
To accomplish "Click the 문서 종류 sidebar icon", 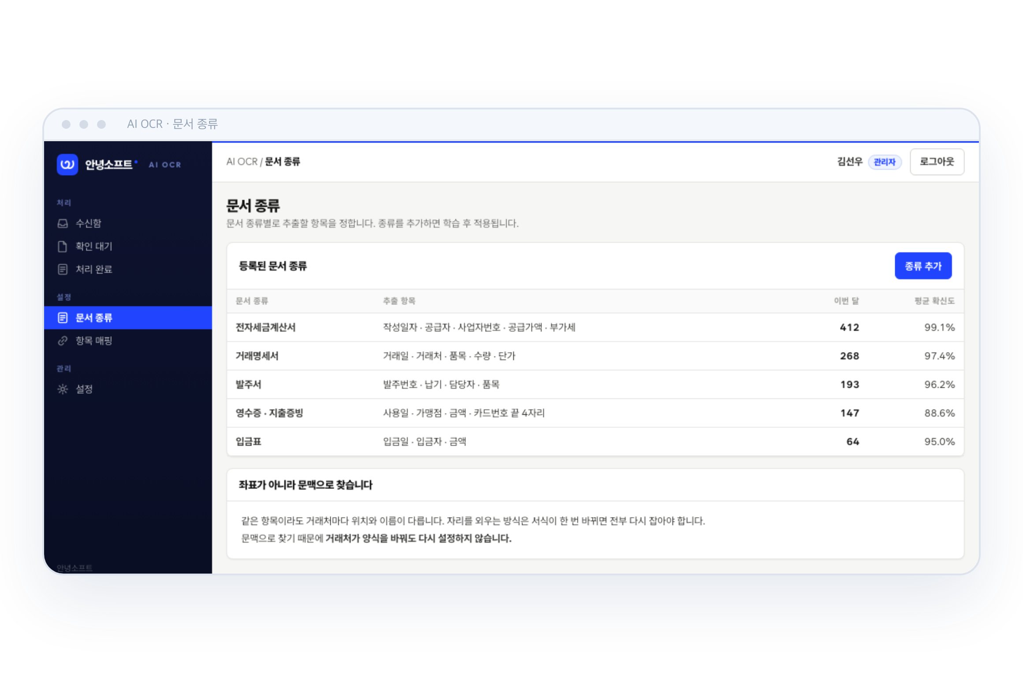I will tap(63, 318).
